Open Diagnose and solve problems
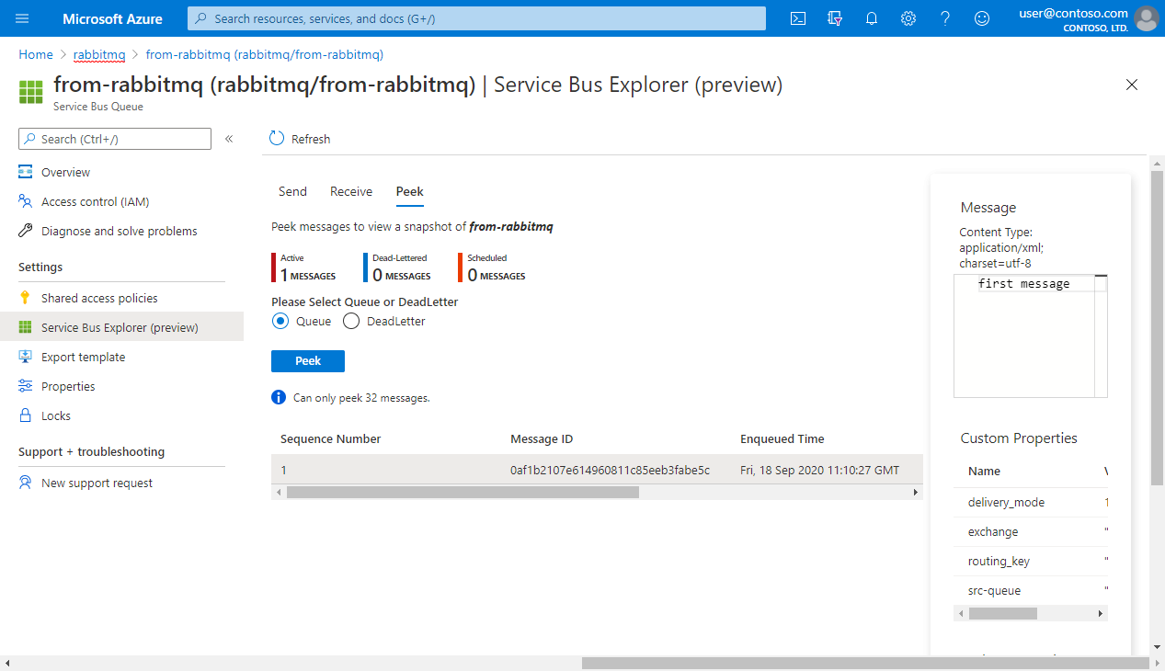This screenshot has width=1165, height=671. coord(121,231)
